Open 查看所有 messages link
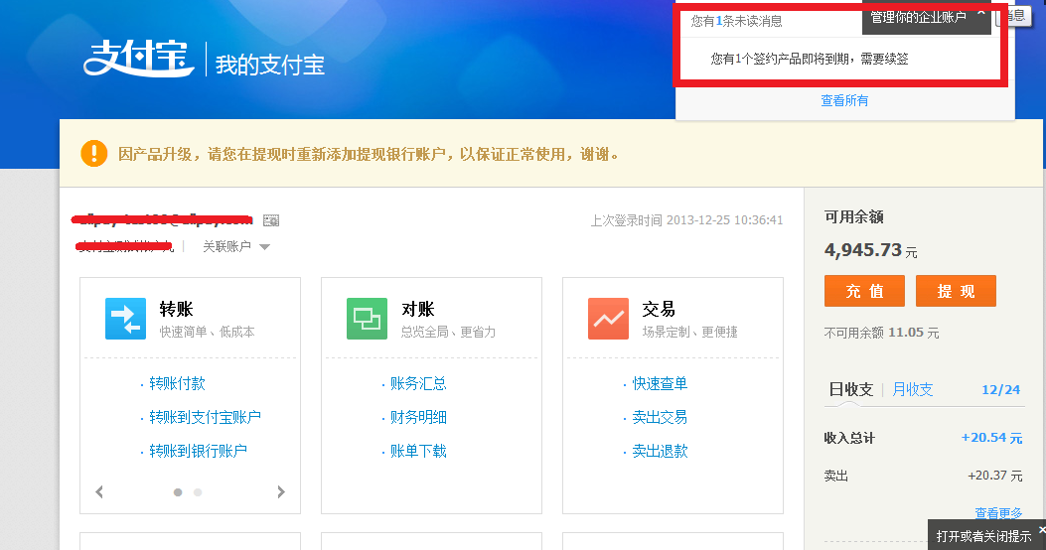The height and width of the screenshot is (550, 1046). [844, 100]
